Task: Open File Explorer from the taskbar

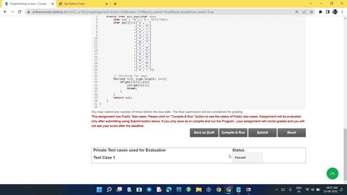Action: pos(199,190)
